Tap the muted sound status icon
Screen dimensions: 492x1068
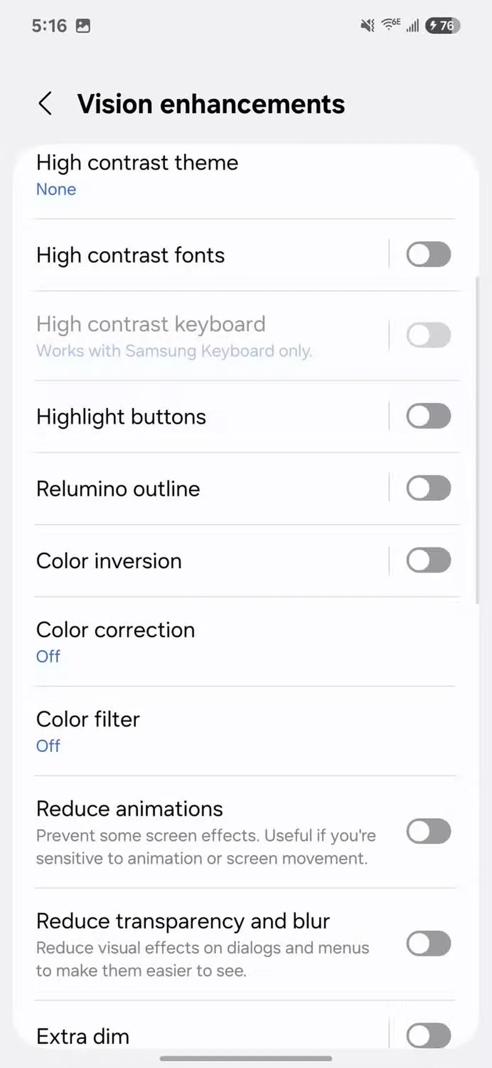[368, 25]
